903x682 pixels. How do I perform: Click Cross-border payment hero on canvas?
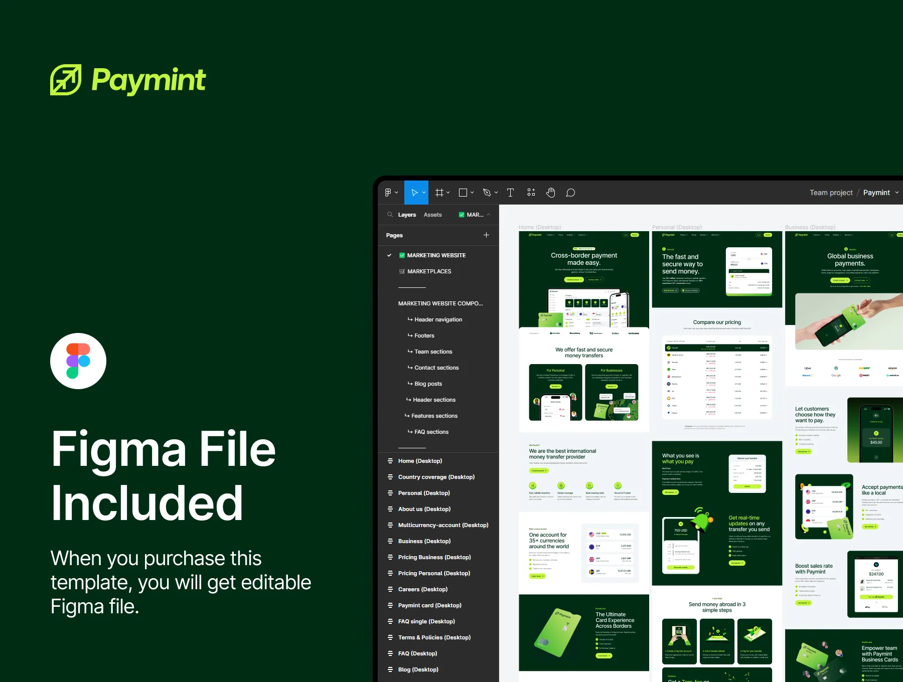click(x=584, y=279)
